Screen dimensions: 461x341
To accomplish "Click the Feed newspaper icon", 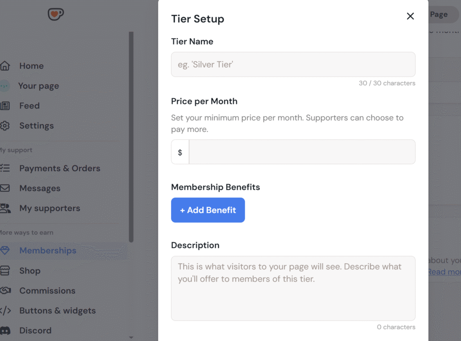I will coord(5,106).
